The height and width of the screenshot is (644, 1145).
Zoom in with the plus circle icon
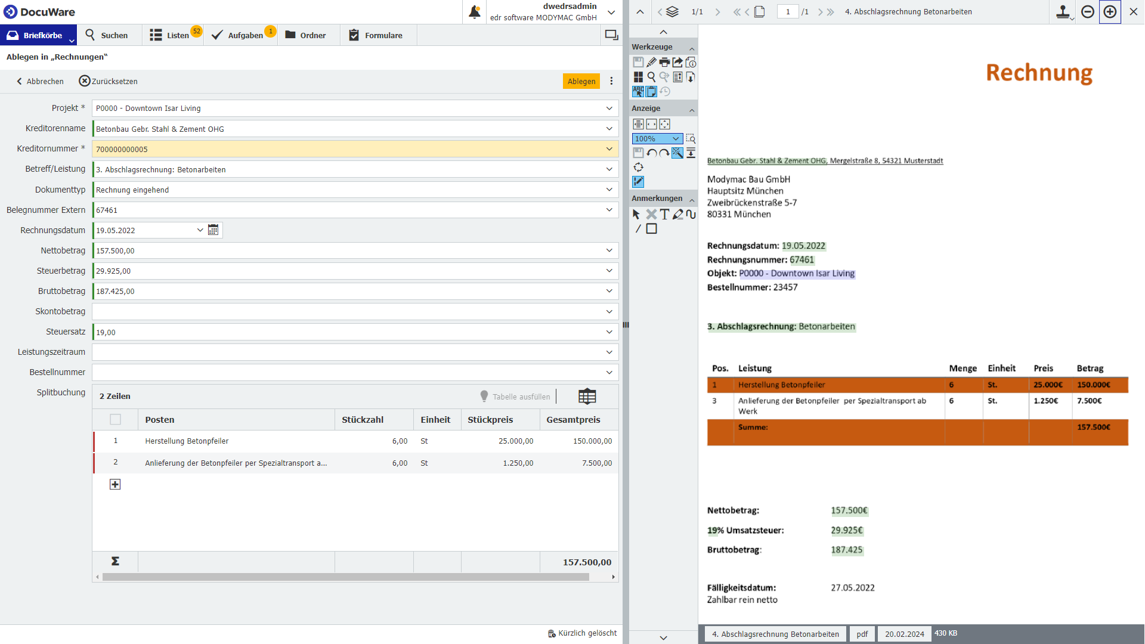(1110, 12)
